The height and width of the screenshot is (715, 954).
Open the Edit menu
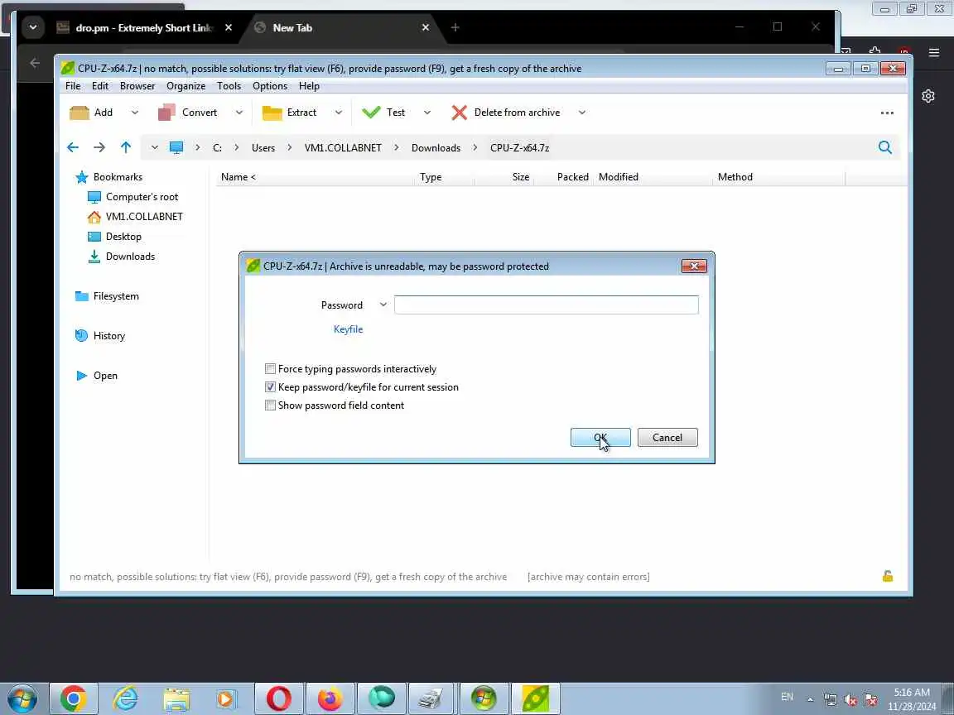click(x=100, y=86)
